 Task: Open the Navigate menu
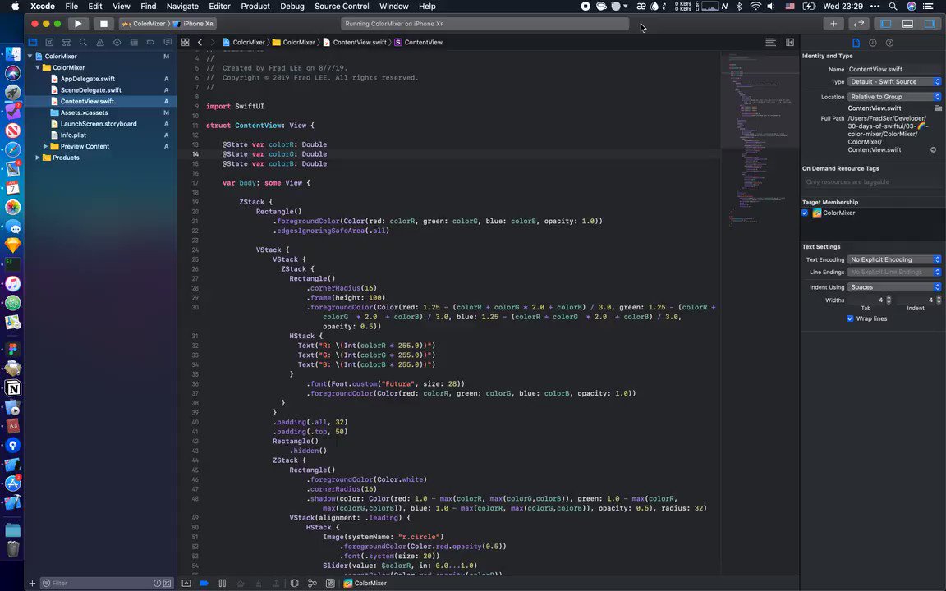182,6
